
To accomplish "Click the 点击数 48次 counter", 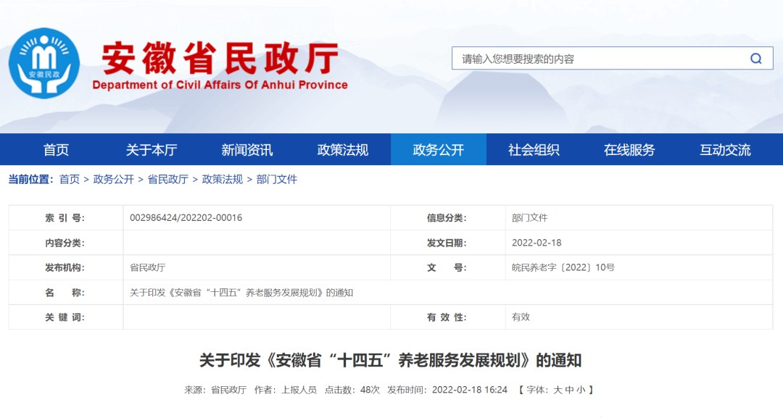I will pos(352,390).
